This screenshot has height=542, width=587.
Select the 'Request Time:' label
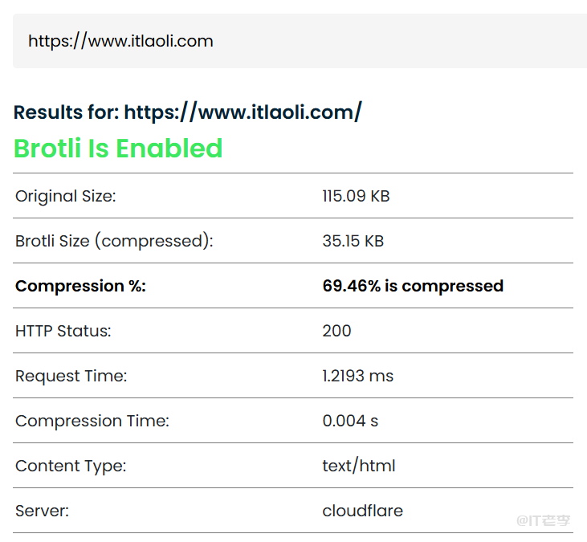(71, 376)
